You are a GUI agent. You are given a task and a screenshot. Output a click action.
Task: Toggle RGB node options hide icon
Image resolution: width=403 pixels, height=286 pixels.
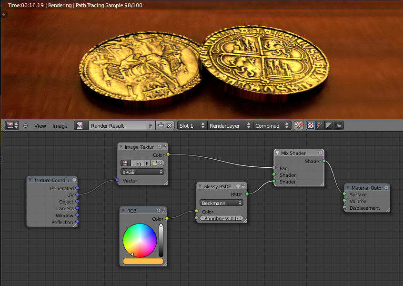[163, 210]
